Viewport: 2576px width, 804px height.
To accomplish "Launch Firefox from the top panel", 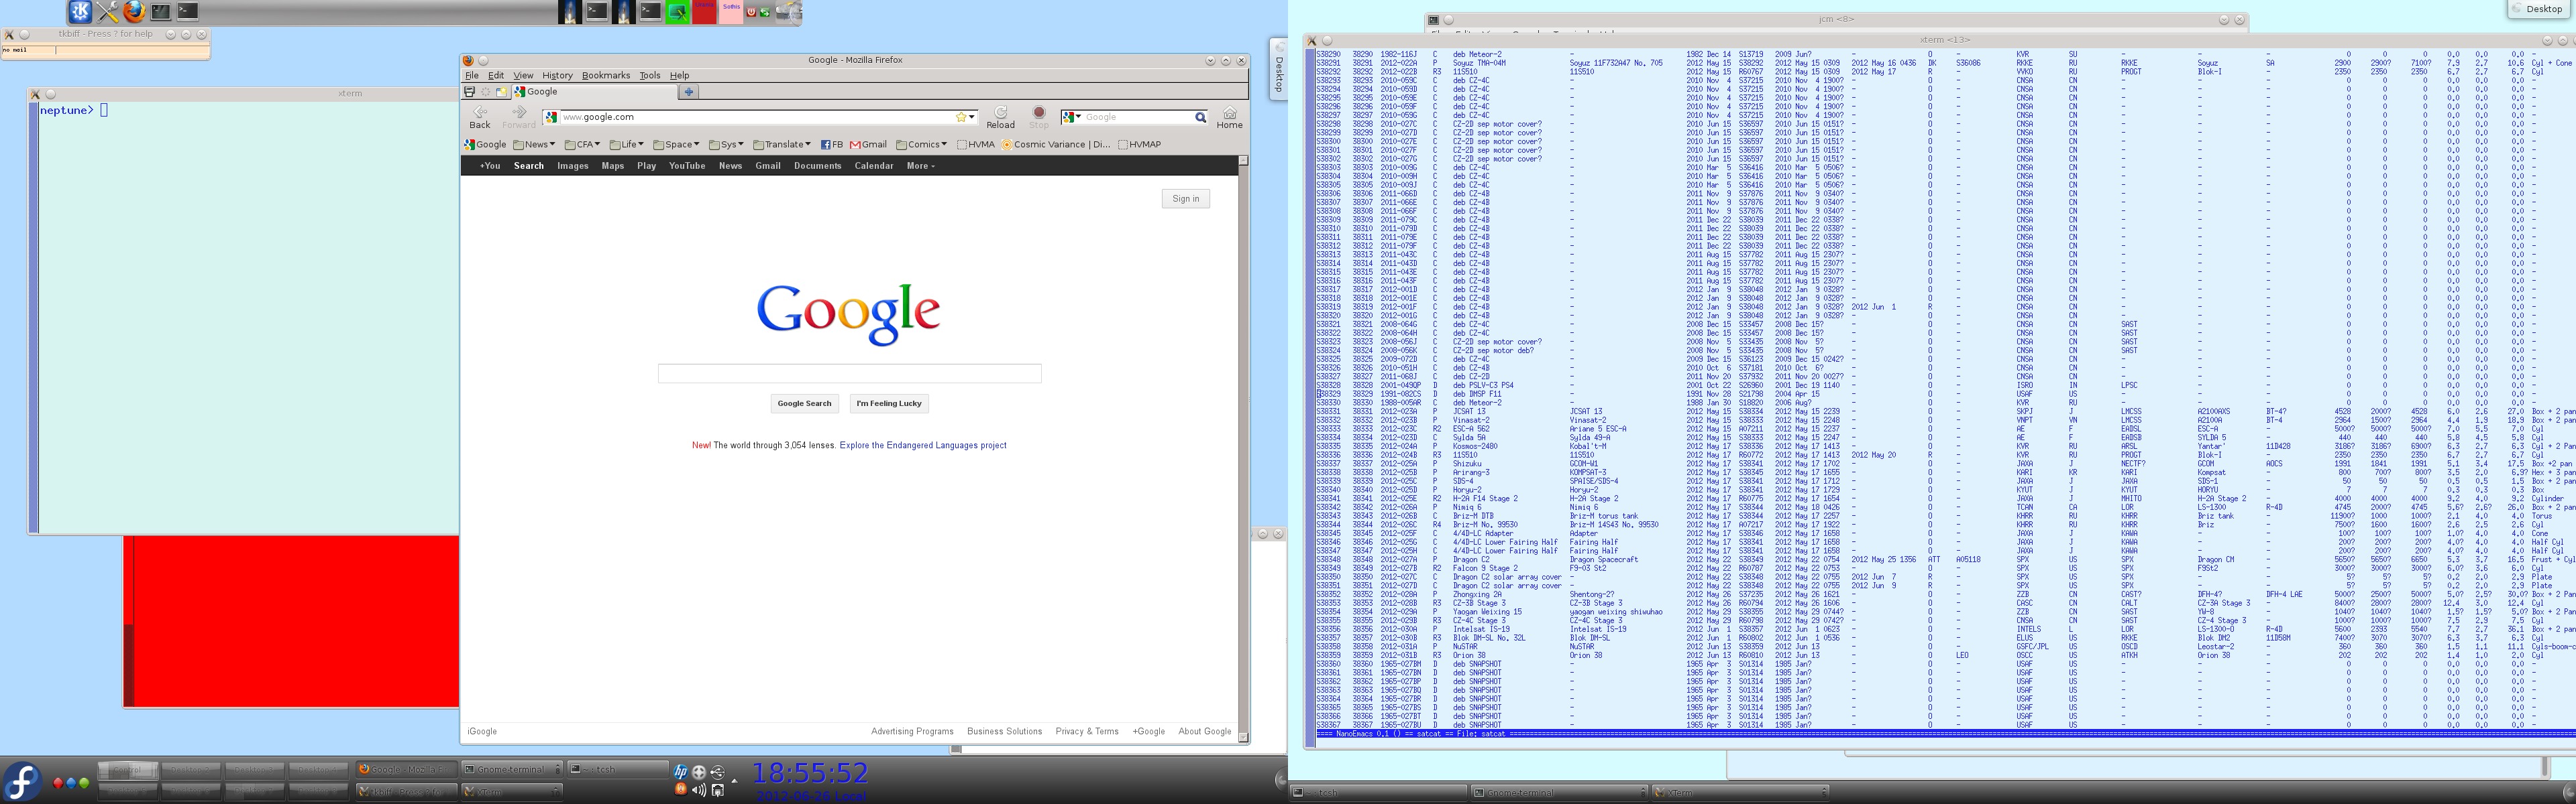I will pyautogui.click(x=134, y=11).
